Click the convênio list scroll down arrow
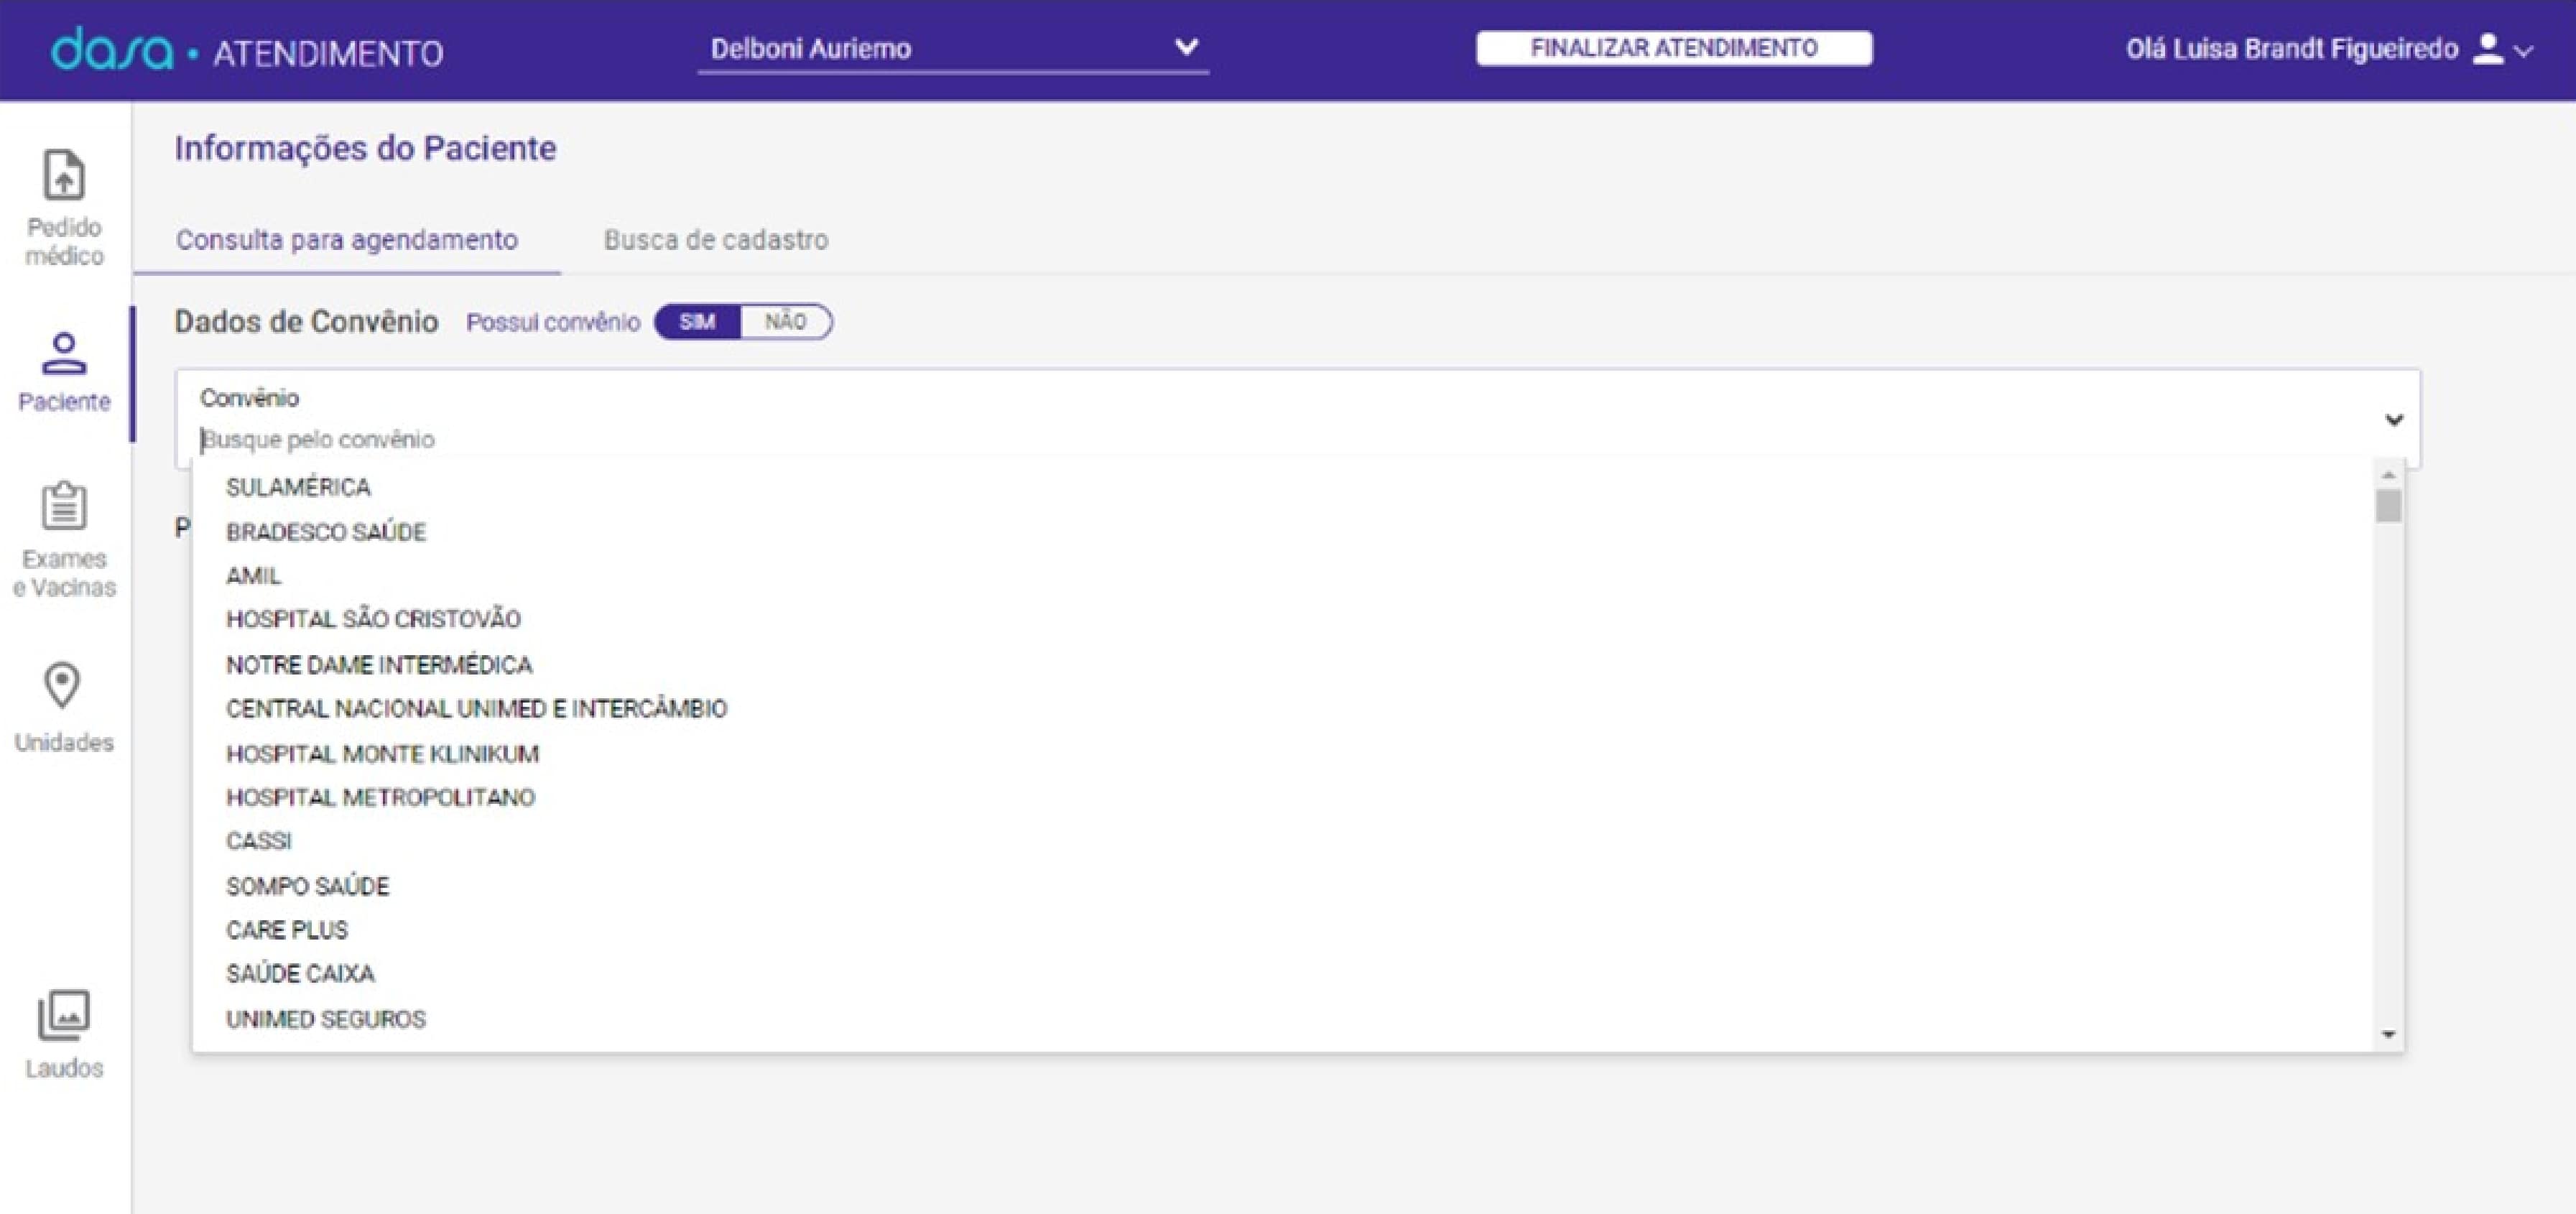The image size is (2576, 1214). (x=2389, y=1034)
